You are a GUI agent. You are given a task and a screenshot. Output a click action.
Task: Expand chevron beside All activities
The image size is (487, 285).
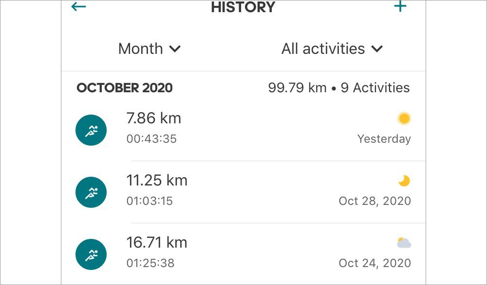377,49
